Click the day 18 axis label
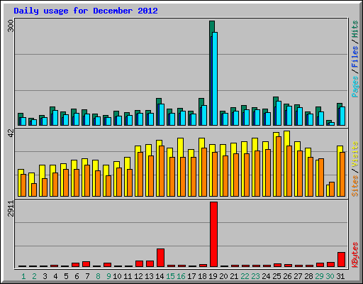 click(202, 276)
